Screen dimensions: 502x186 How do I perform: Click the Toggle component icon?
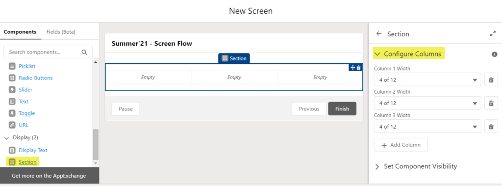click(12, 113)
